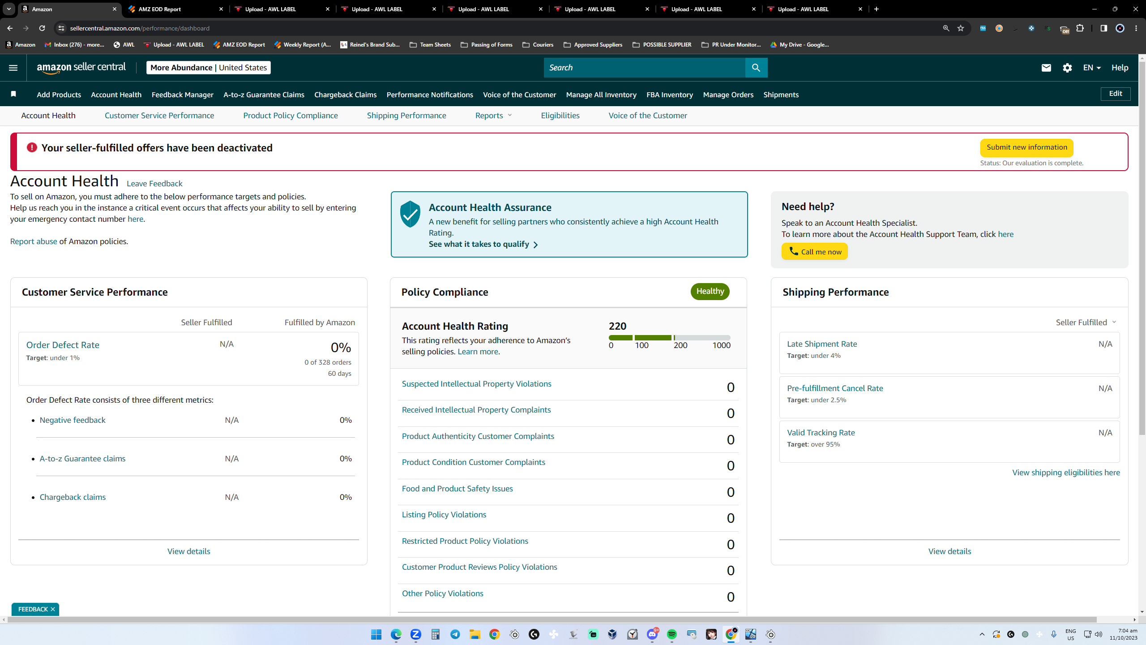
Task: Open the Chrome tab search dropdown arrow
Action: [9, 9]
